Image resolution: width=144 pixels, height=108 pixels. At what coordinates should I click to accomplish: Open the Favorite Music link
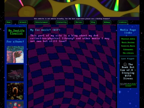tap(128, 46)
